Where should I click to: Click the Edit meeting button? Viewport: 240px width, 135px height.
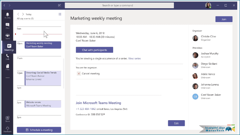176,123
